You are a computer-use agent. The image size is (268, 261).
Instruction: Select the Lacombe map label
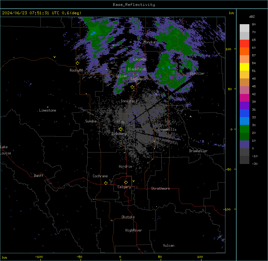[x=140, y=59]
